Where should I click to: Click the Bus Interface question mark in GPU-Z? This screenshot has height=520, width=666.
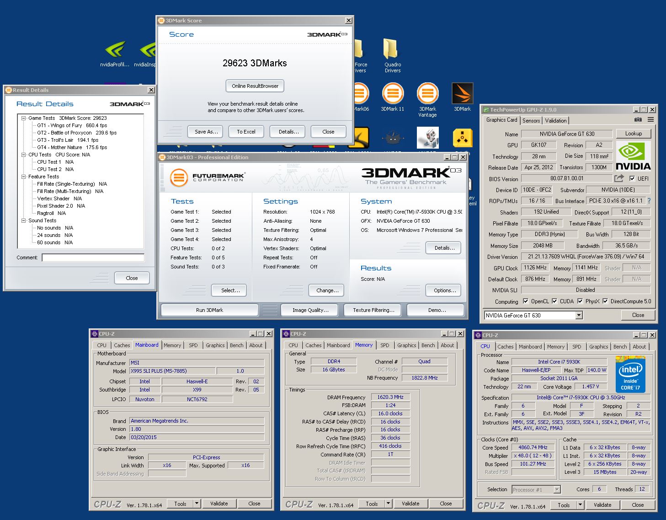[x=649, y=201]
